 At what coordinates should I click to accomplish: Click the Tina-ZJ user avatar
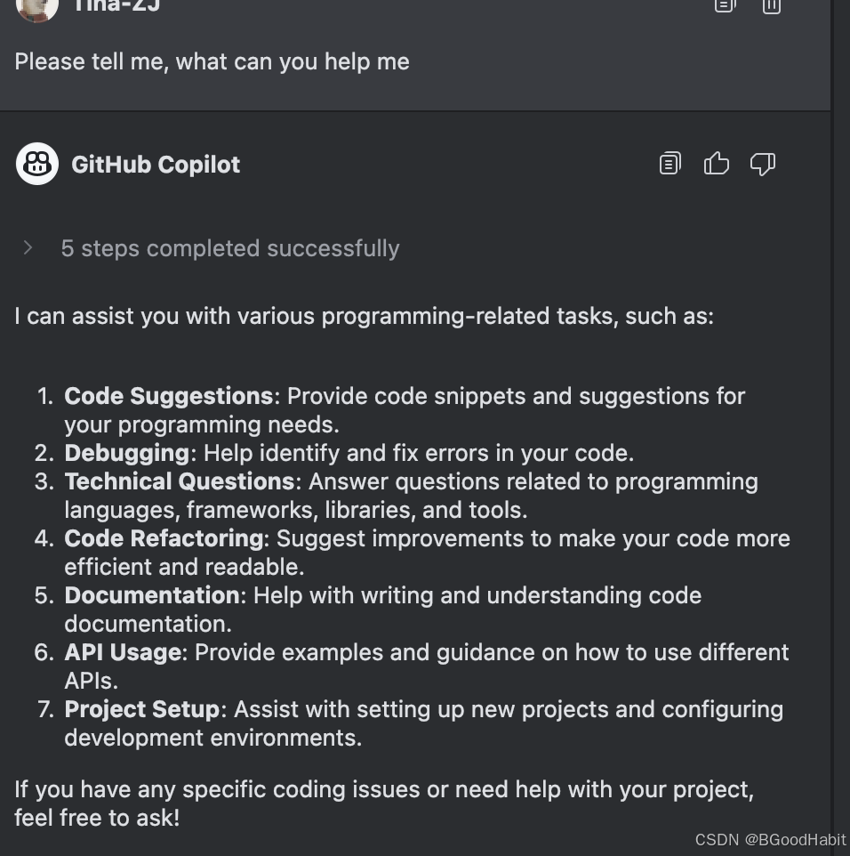point(37,8)
